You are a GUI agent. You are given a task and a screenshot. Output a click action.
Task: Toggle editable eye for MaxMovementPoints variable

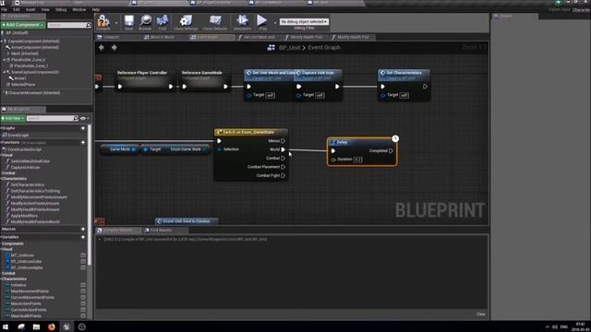click(83, 291)
